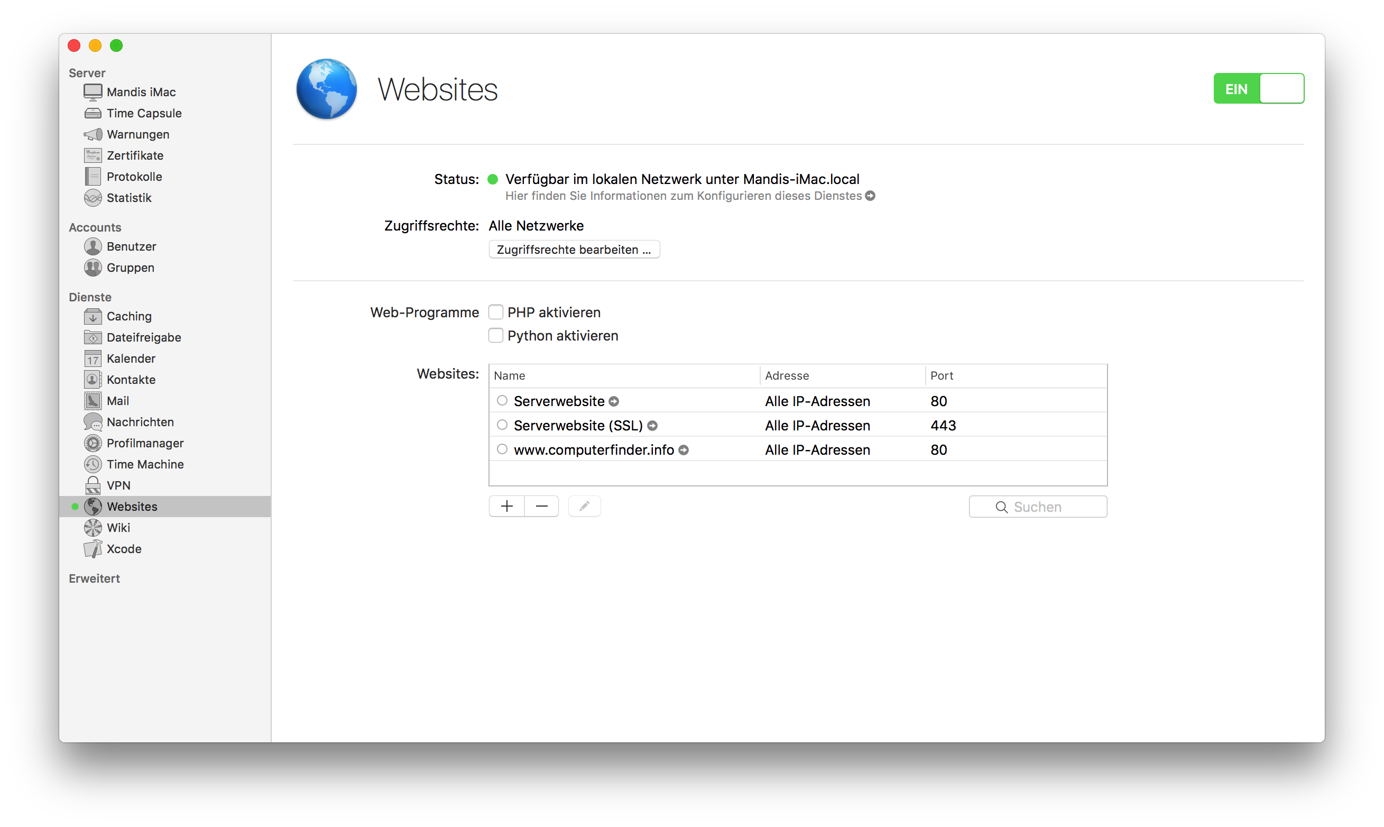Select the Caching service icon

[93, 316]
